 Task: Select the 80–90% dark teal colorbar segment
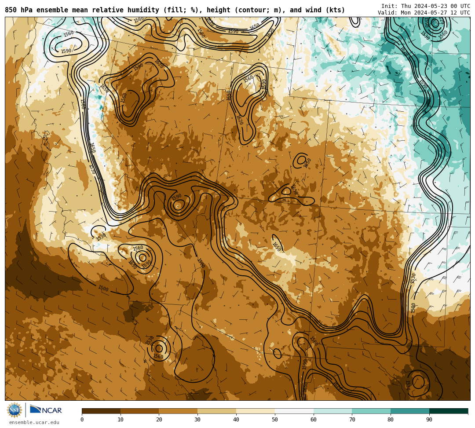[410, 411]
